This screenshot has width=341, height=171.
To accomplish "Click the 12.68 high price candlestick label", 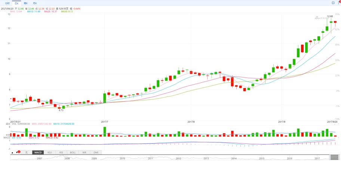I will point(330,16).
